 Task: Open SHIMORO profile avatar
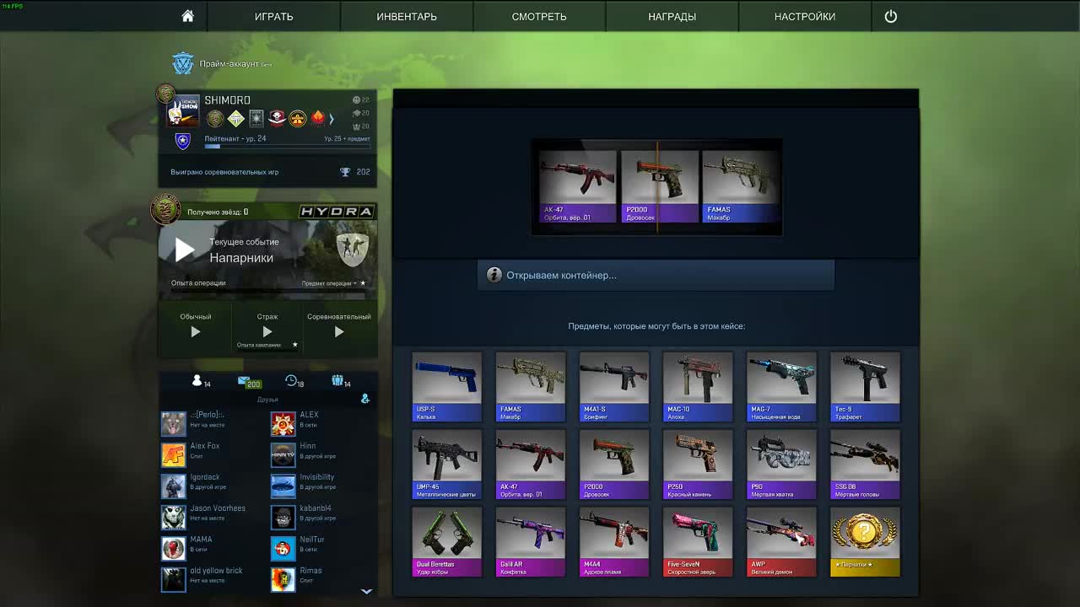click(183, 111)
